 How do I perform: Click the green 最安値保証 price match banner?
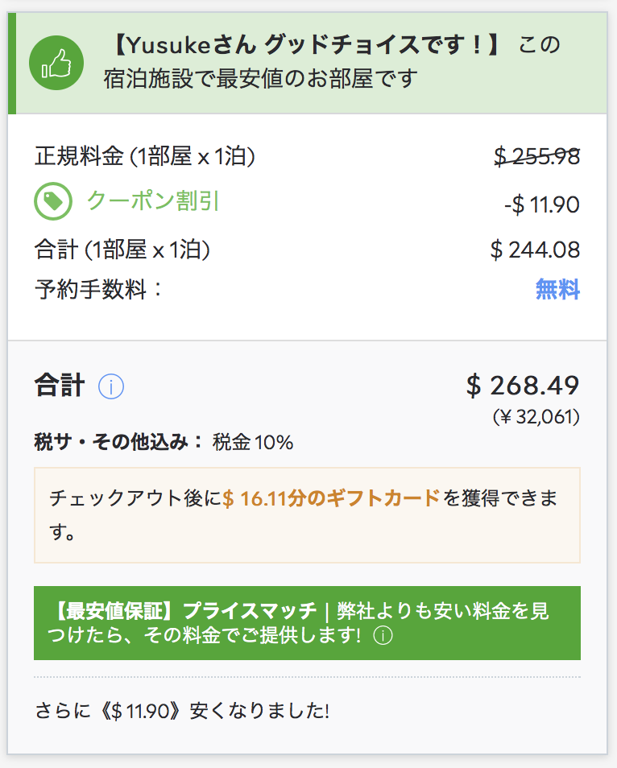point(307,623)
